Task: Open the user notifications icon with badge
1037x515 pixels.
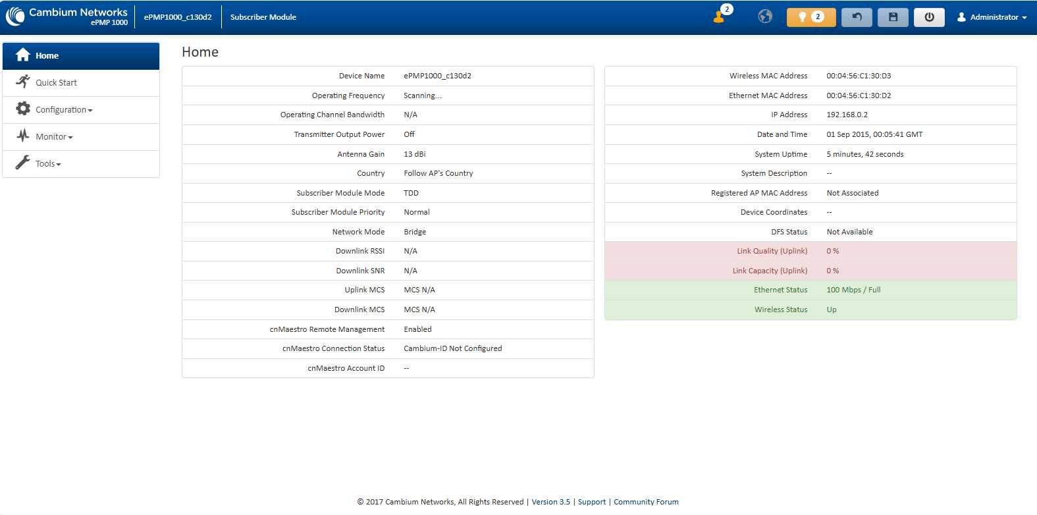Action: [x=722, y=14]
